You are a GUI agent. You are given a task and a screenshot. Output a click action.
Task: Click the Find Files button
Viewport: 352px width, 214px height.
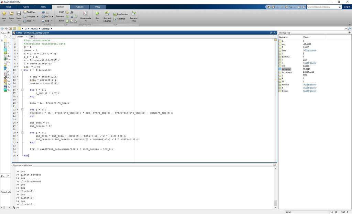pos(30,12)
